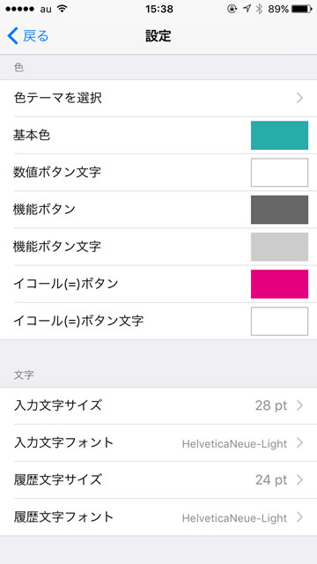This screenshot has width=317, height=564.
Task: Open 履歴文字サイズ 24 pt setting
Action: [158, 480]
